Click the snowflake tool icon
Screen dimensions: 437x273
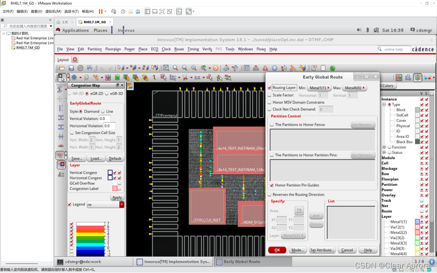pos(74,78)
